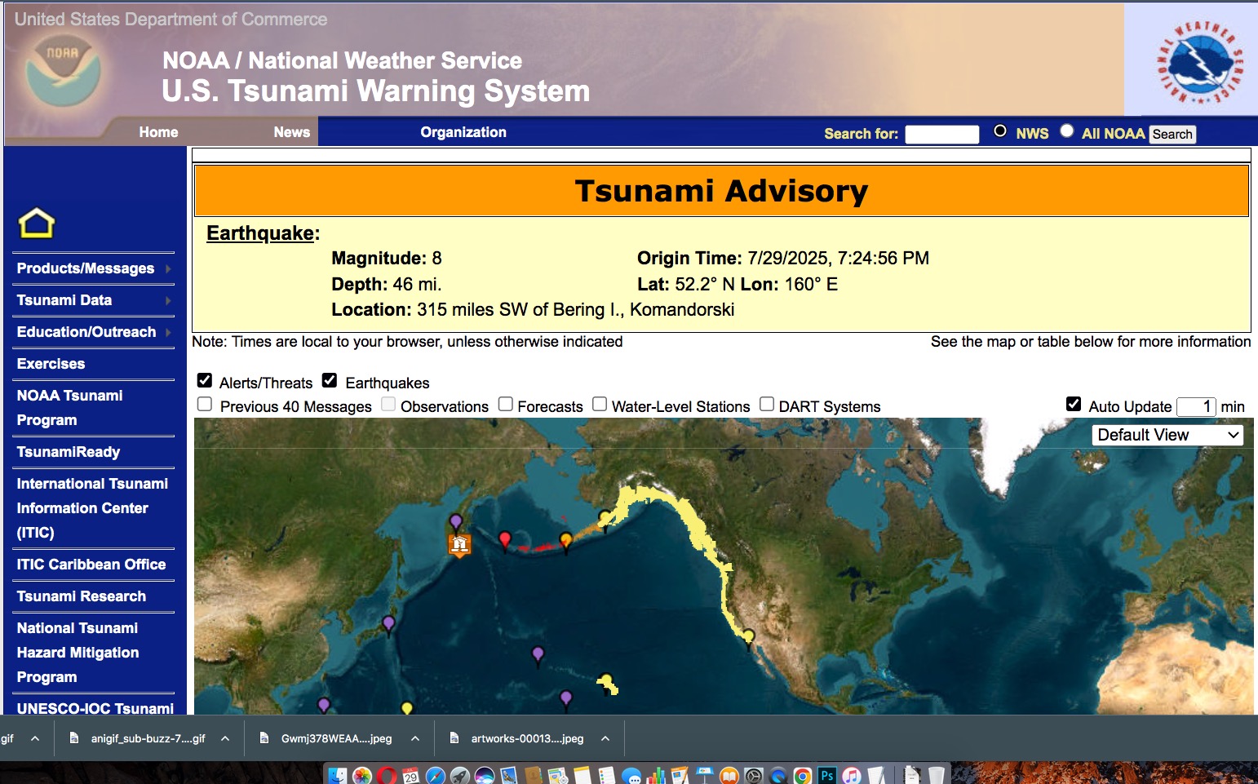Screen dimensions: 1258x784
Task: Click the National Weather Service logo
Action: click(x=1199, y=62)
